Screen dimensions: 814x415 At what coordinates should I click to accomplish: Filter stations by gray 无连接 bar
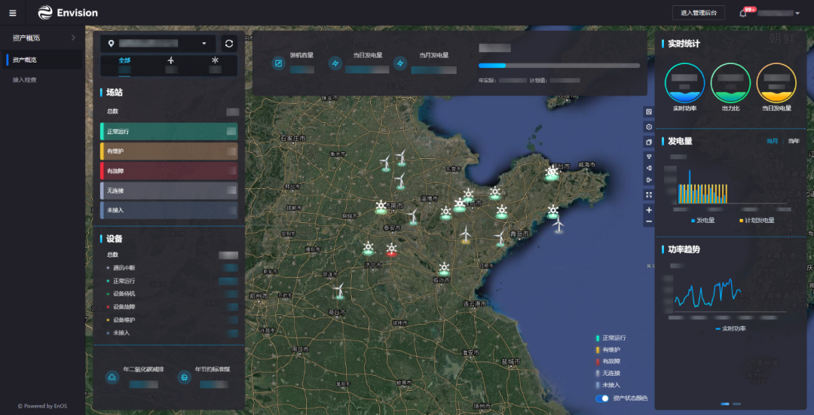tap(169, 191)
